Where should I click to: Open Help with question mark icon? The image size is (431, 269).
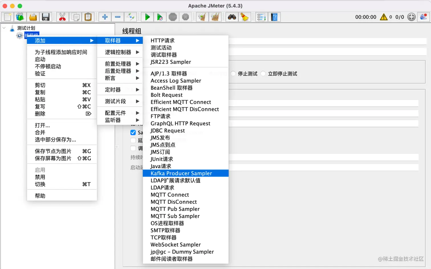point(274,17)
